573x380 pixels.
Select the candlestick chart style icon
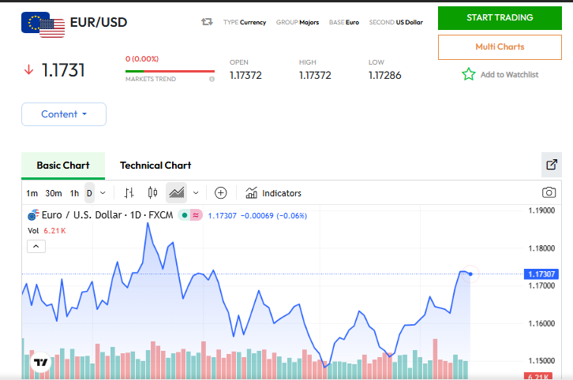[x=153, y=193]
